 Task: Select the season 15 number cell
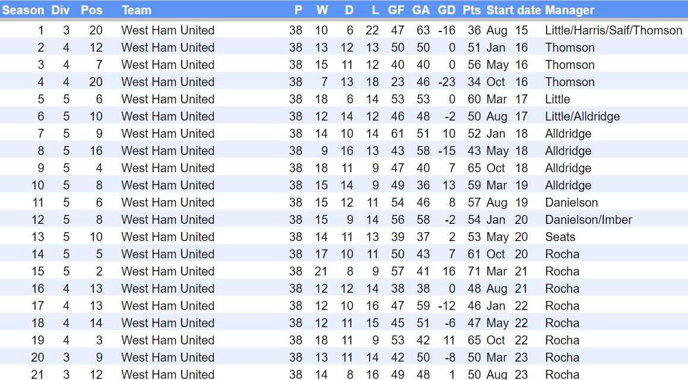[38, 271]
